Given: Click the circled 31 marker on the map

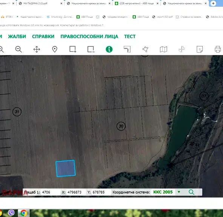Looking at the screenshot, I should pos(17,112).
